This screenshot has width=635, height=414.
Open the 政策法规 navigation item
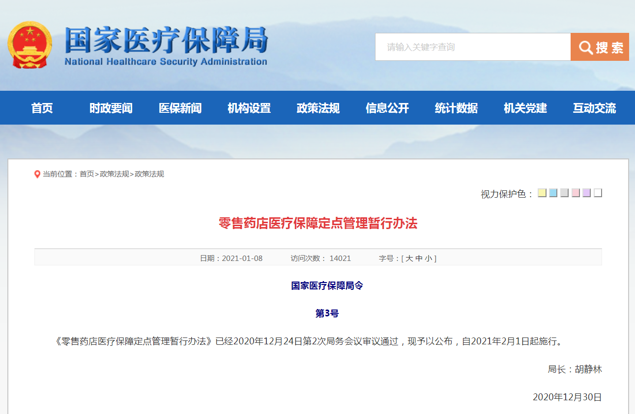[x=318, y=108]
